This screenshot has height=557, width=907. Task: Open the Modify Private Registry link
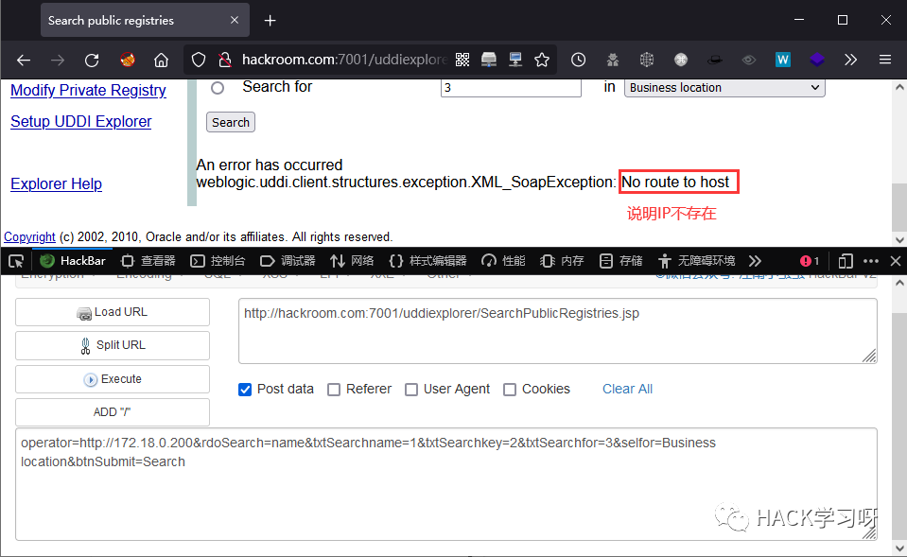[x=88, y=90]
